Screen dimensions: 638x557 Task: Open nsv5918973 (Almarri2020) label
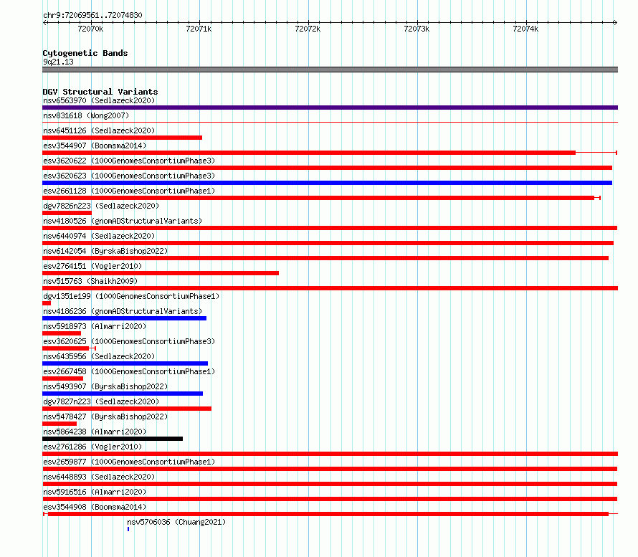tap(95, 326)
